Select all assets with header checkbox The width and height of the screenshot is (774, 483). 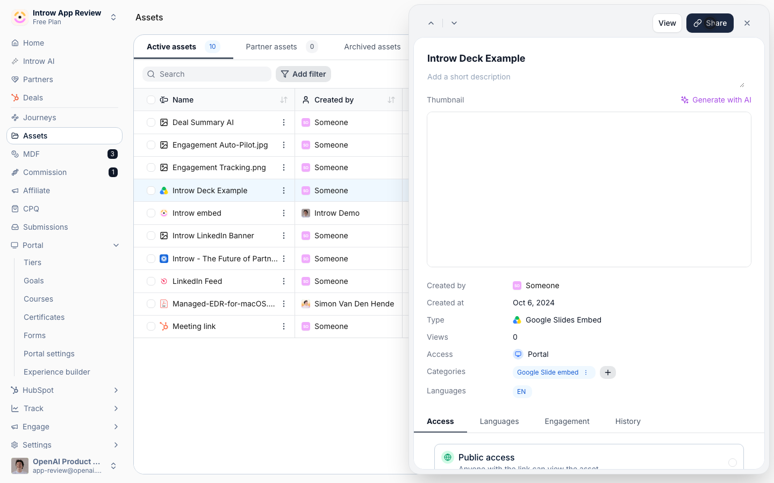pyautogui.click(x=151, y=100)
